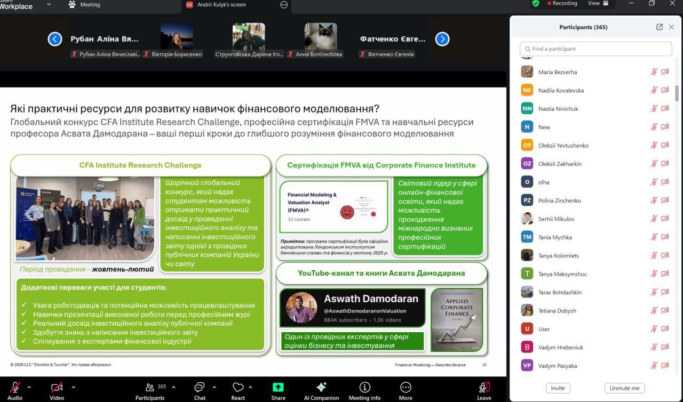Click the Recording indicator
This screenshot has height=402, width=683.
pos(562,4)
